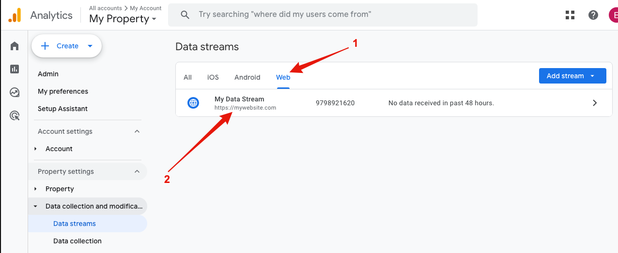
Task: Open the Add stream dropdown arrow
Action: point(592,76)
